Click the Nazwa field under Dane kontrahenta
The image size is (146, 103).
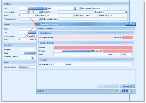click(93, 47)
